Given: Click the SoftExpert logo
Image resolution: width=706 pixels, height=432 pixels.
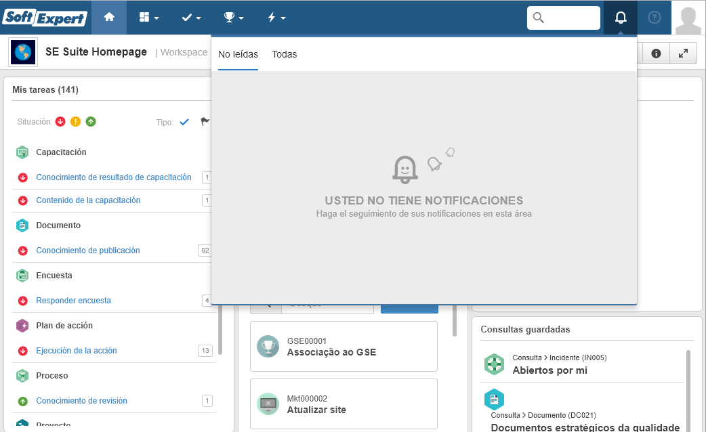Looking at the screenshot, I should [x=45, y=18].
